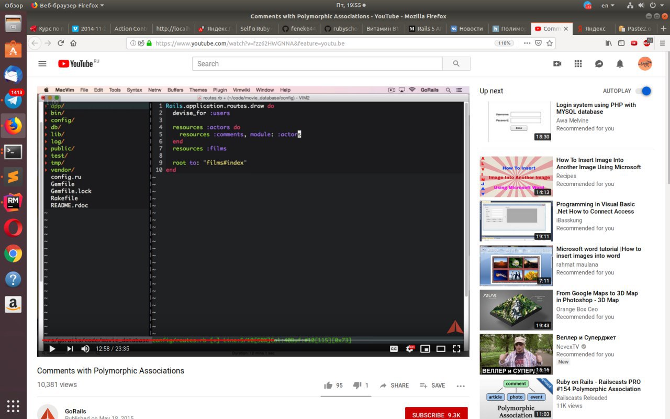
Task: Click the SHARE button
Action: click(x=394, y=385)
